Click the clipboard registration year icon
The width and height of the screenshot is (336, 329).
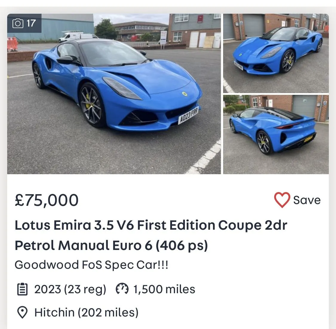pyautogui.click(x=22, y=289)
